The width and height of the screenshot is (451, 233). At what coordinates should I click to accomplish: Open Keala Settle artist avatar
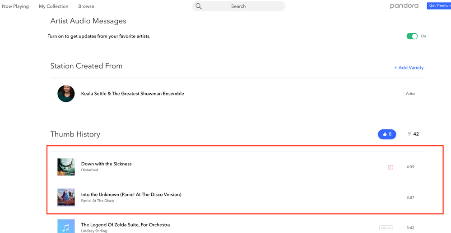coord(66,94)
